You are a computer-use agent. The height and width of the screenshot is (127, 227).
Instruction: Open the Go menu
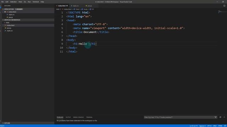[25, 2]
